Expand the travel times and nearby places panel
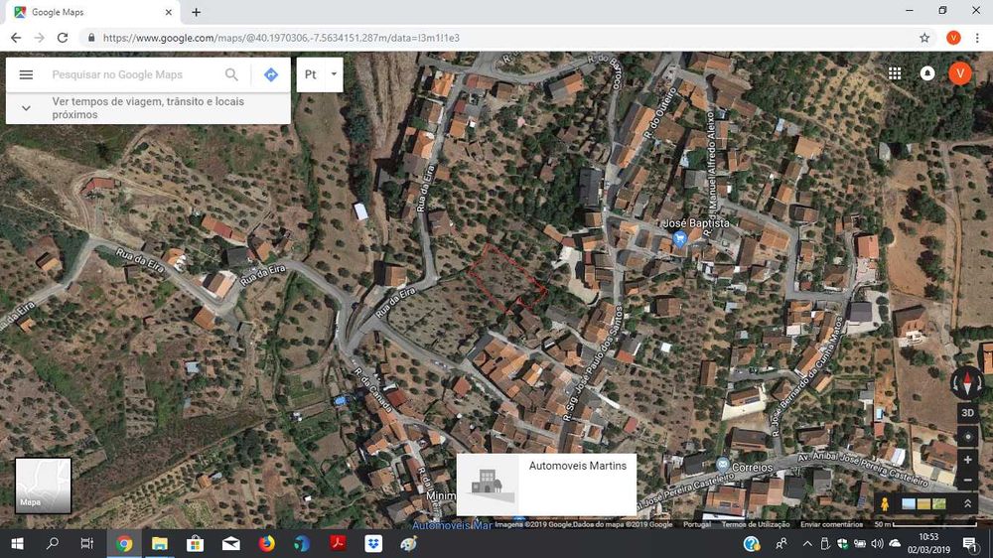This screenshot has height=558, width=993. [x=148, y=108]
